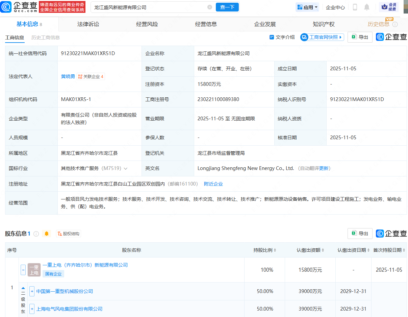Switch to the 法律诉讼 tab
The height and width of the screenshot is (317, 408).
(x=88, y=24)
